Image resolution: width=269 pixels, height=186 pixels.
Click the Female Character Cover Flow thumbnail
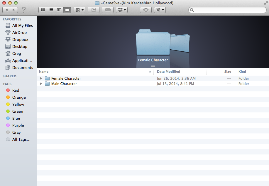[x=153, y=42]
